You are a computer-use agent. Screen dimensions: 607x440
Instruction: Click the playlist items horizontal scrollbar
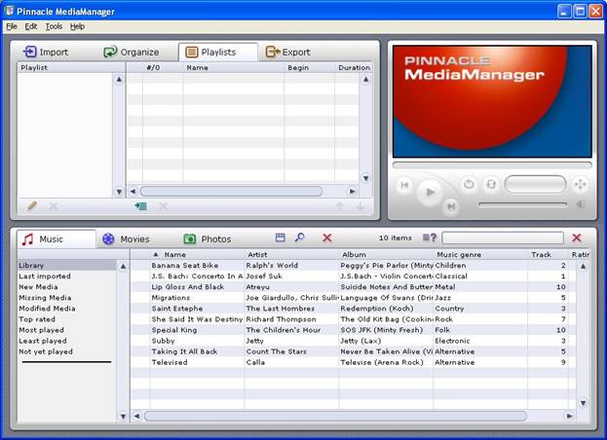[231, 191]
